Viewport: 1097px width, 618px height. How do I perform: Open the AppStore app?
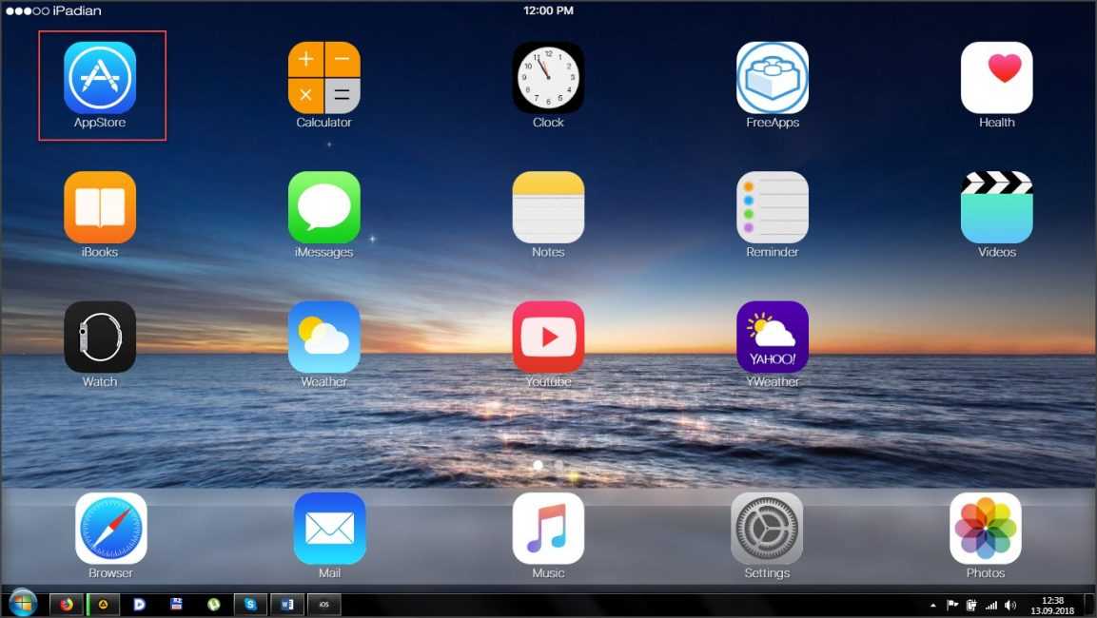(100, 78)
